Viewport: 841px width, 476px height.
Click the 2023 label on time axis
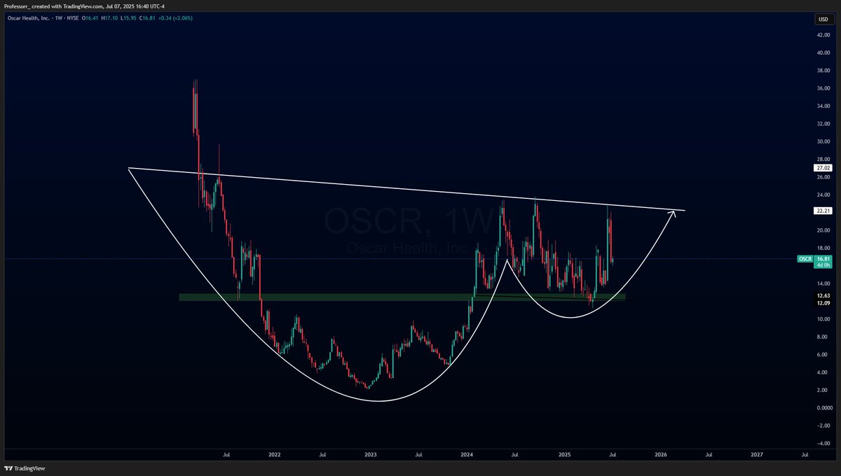371,454
